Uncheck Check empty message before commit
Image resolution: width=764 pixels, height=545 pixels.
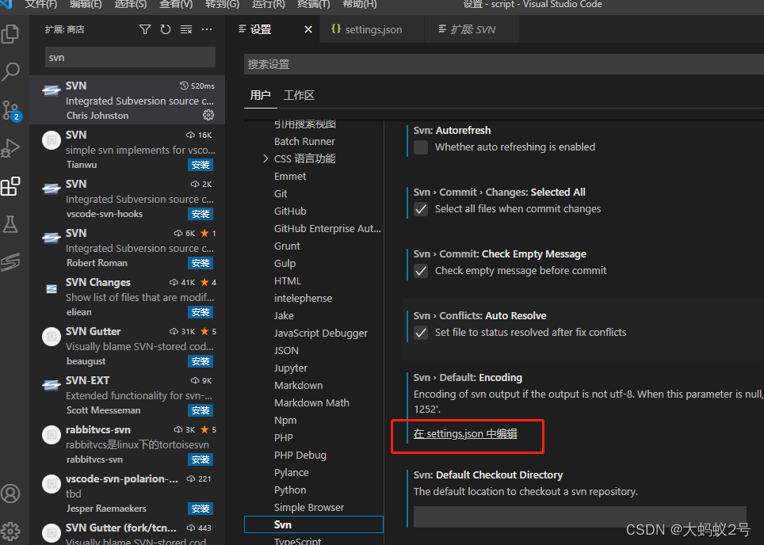(x=421, y=271)
